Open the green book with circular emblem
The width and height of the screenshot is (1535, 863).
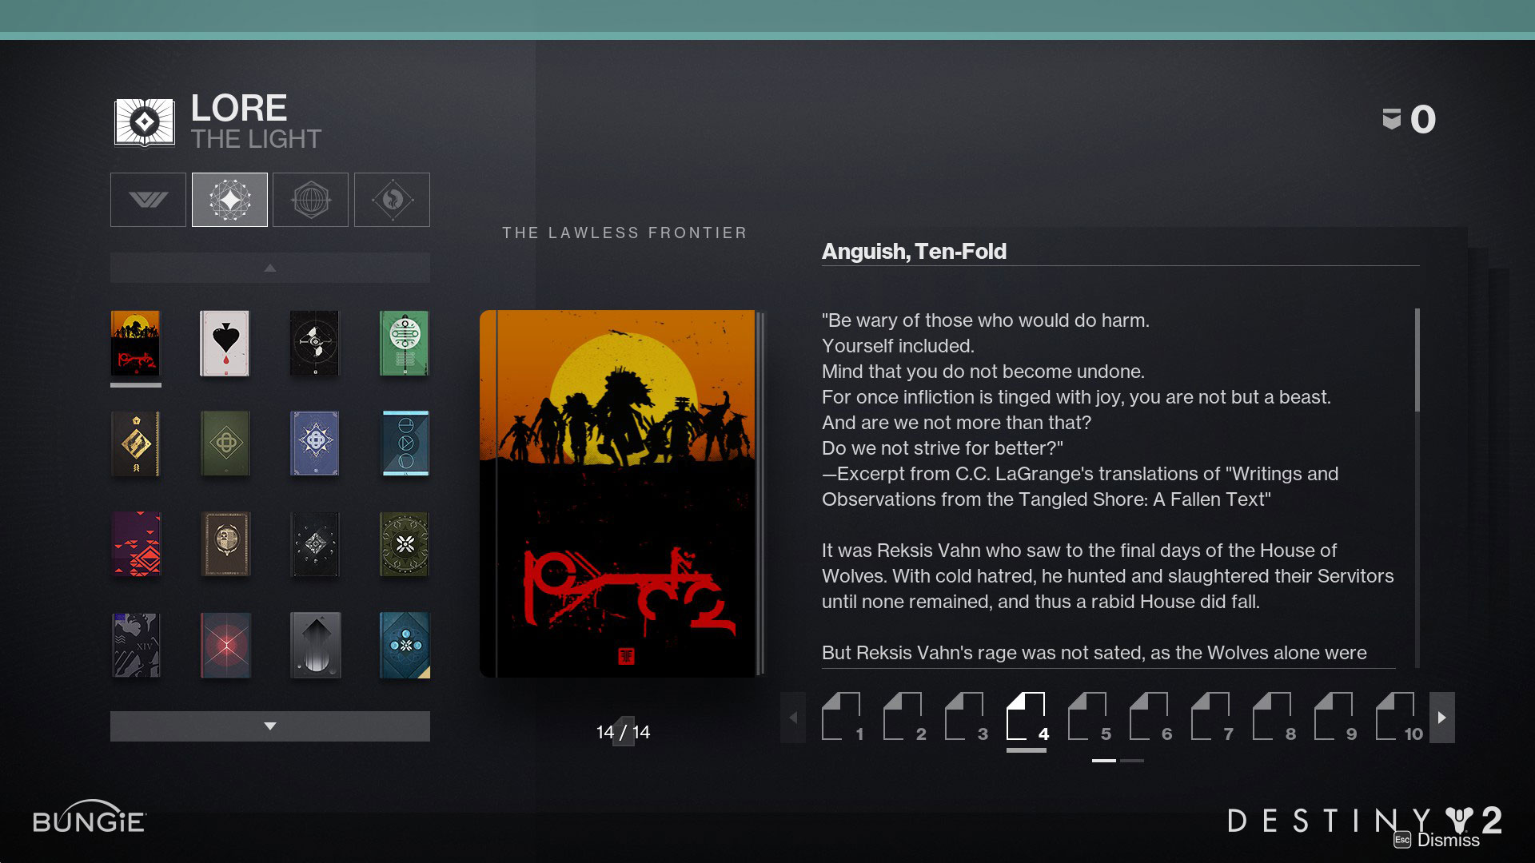(x=405, y=343)
